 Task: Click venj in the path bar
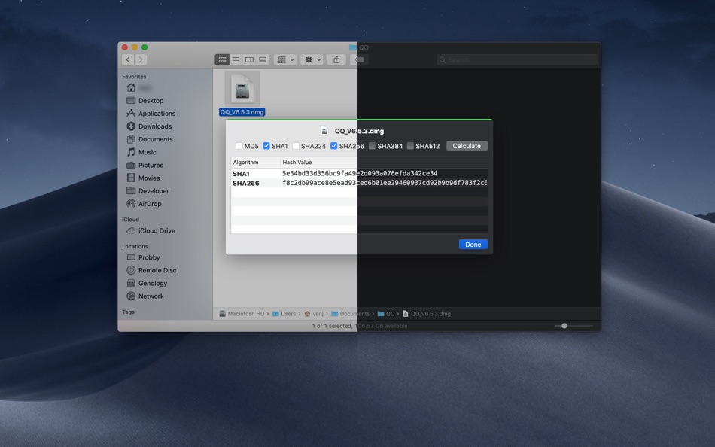pos(314,314)
